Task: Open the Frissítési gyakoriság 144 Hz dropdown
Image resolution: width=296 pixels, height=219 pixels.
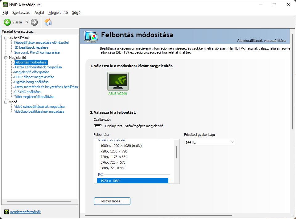Action: 210,142
